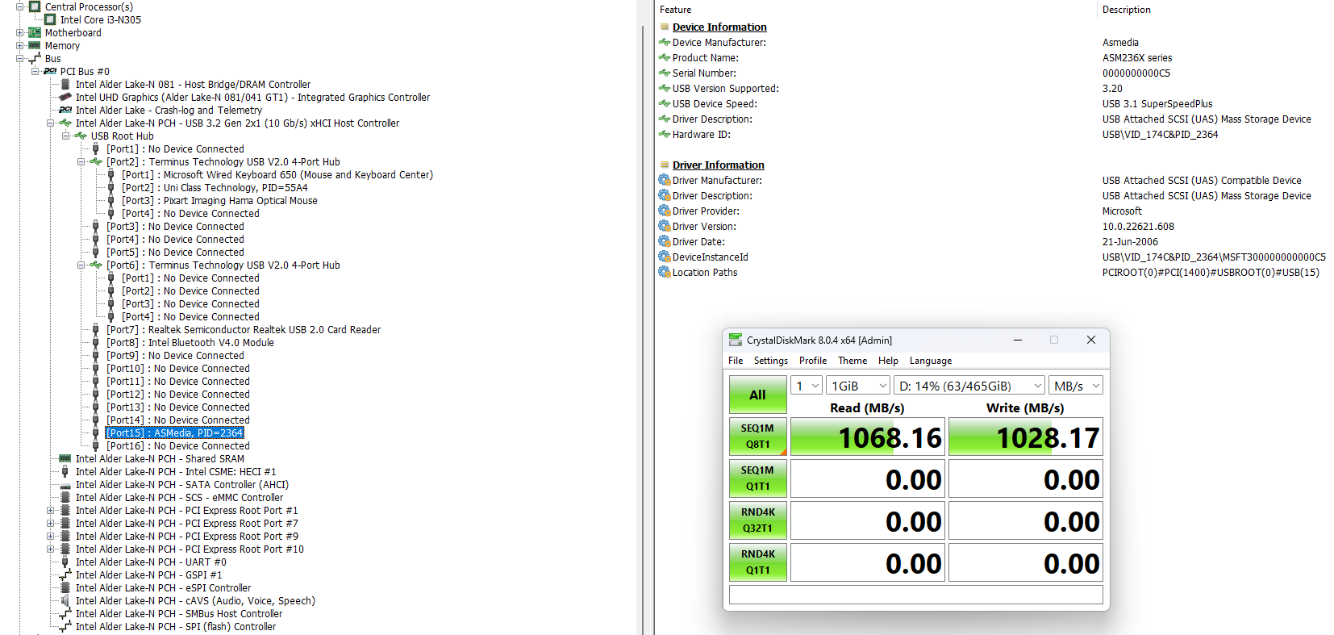1334x635 pixels.
Task: Click the Location Paths gear icon
Action: (x=665, y=272)
